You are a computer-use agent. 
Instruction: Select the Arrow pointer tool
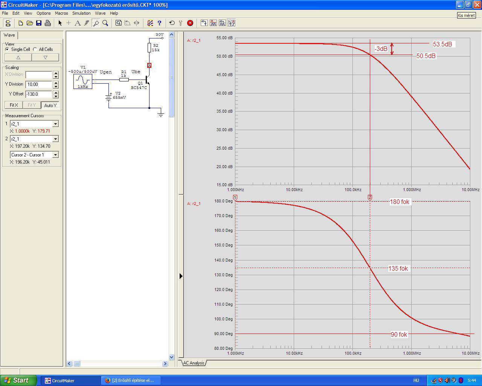coord(60,23)
